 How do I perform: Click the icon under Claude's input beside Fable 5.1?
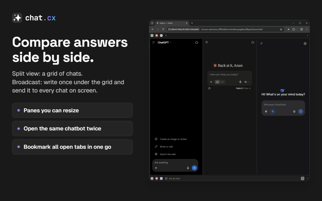pos(209,88)
